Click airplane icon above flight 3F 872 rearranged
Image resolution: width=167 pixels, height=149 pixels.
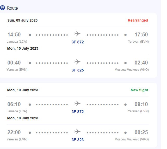pos(78,34)
